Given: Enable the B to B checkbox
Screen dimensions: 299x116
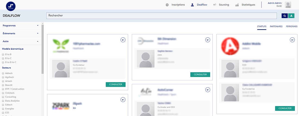Looking at the screenshot, I should [3, 54].
